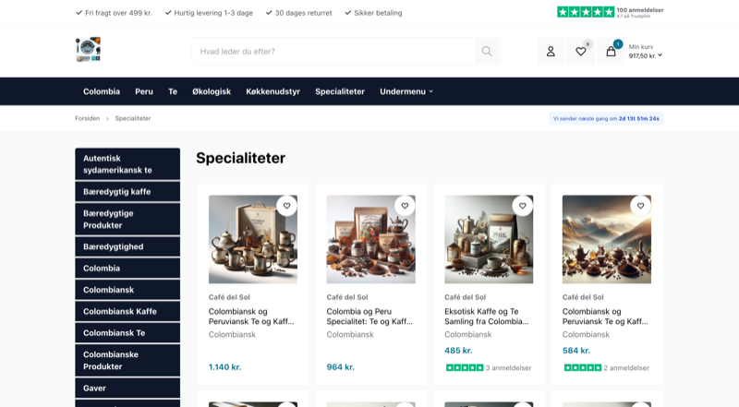Add the 1.140 kr. product to wishlist

point(286,206)
